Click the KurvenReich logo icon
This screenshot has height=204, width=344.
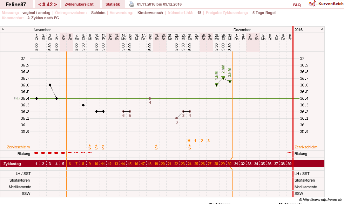tap(312, 3)
